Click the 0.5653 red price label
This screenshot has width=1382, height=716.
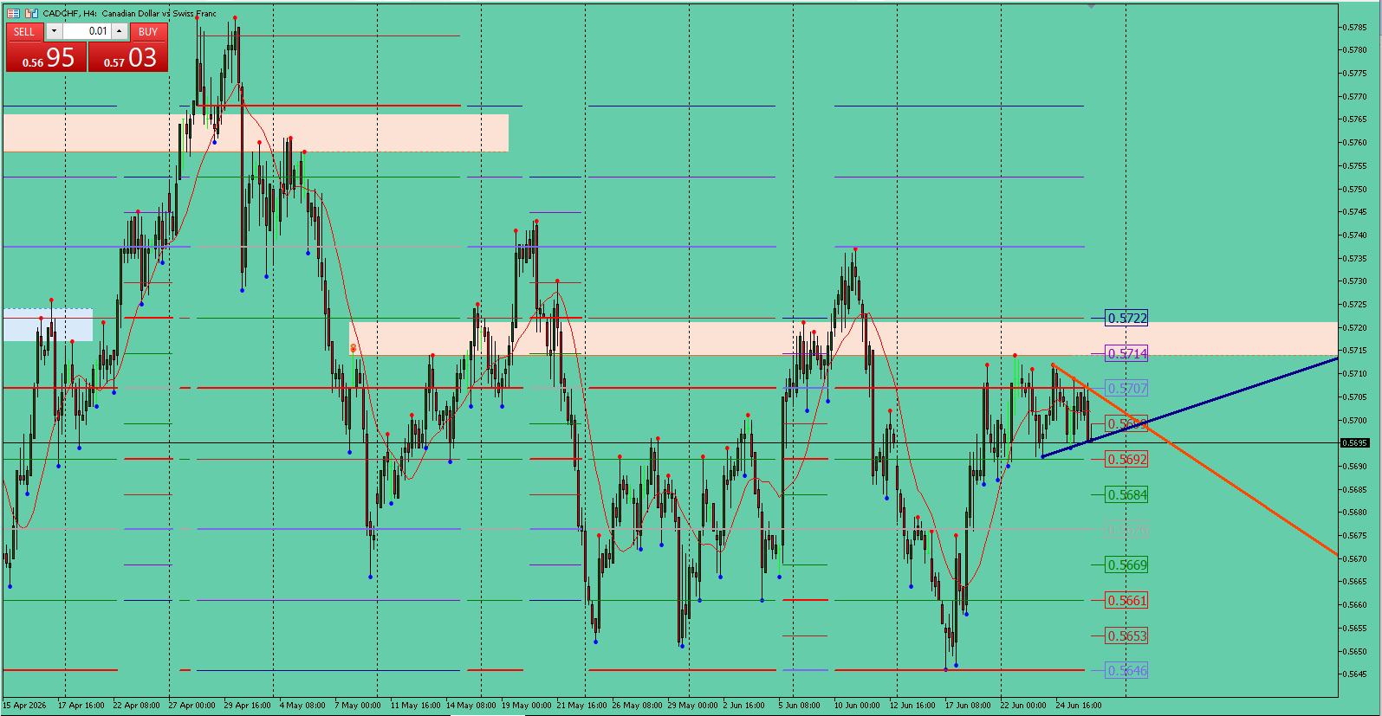(x=1126, y=636)
